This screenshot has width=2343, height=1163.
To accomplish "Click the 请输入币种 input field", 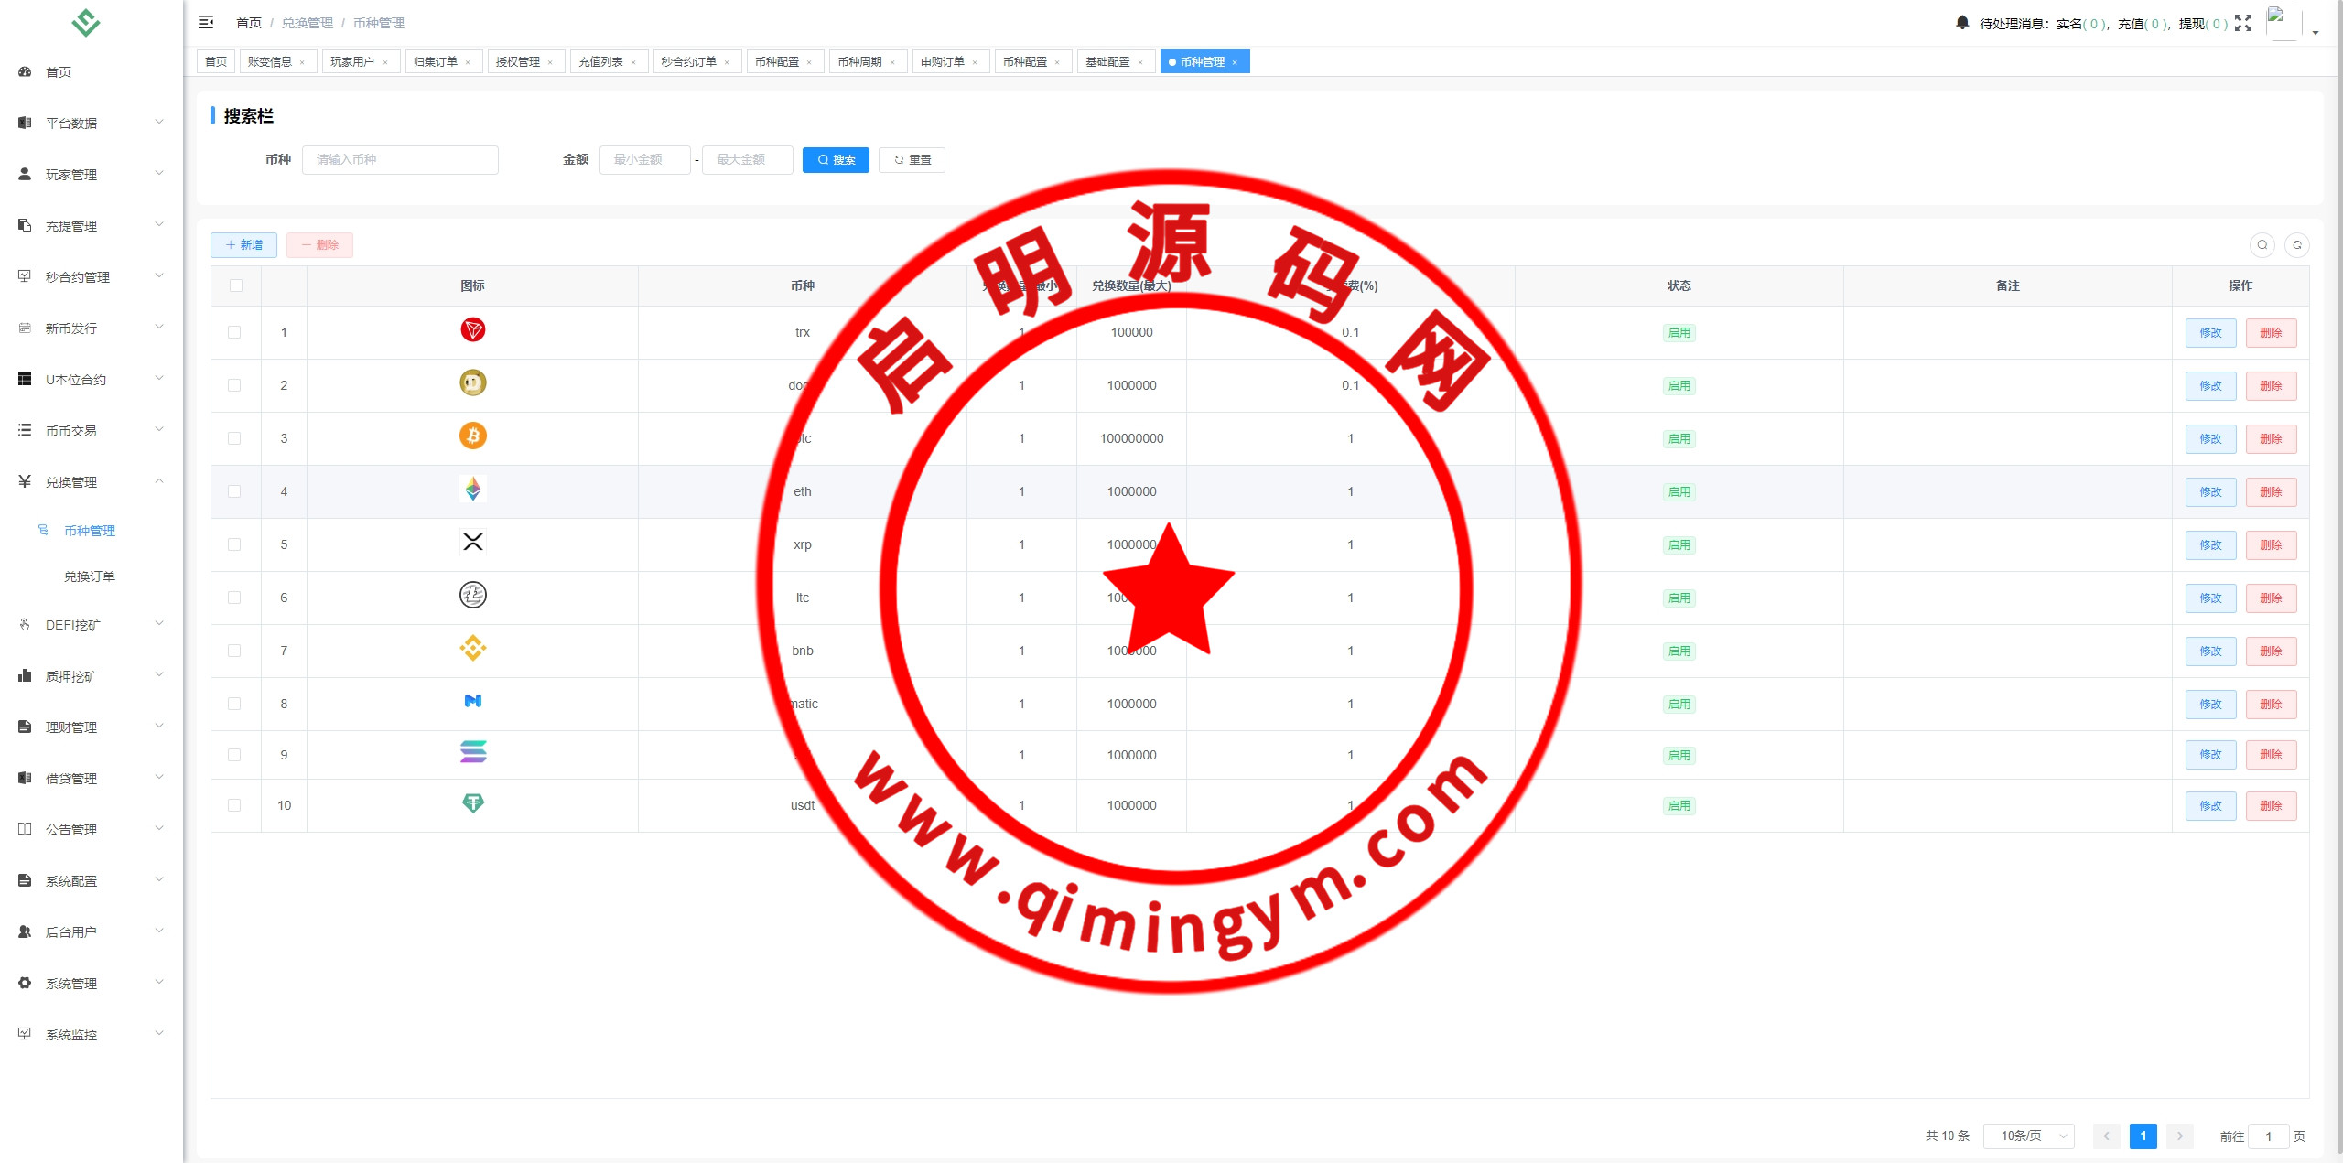I will [400, 159].
